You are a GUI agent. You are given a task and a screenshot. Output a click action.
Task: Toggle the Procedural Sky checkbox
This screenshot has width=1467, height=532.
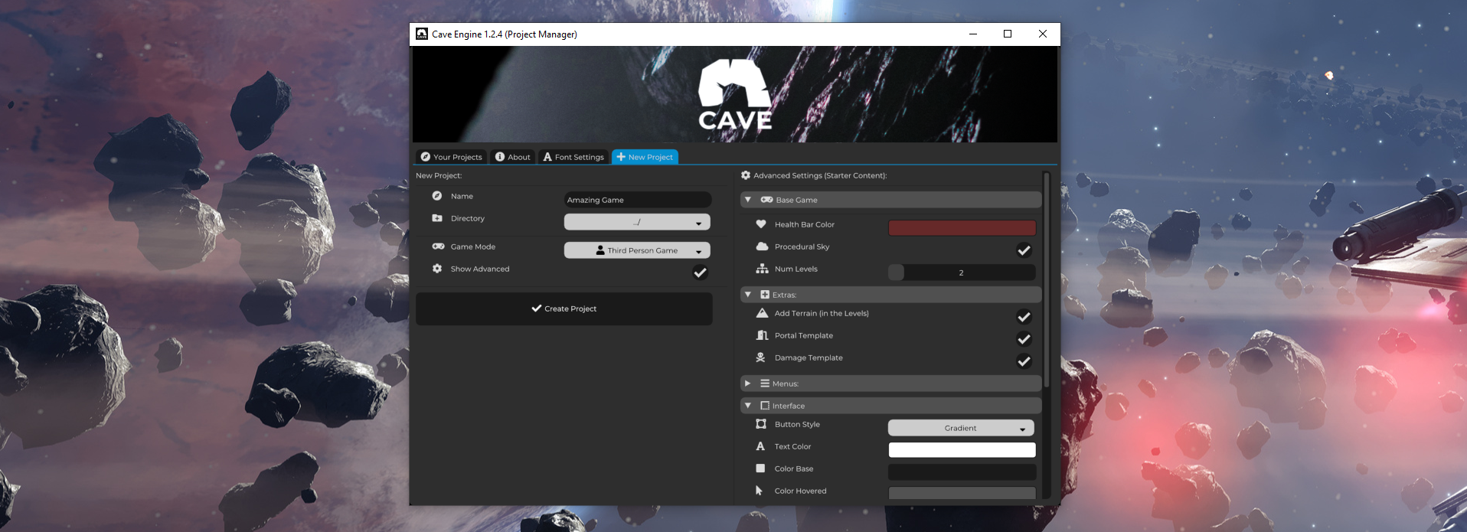(1024, 250)
